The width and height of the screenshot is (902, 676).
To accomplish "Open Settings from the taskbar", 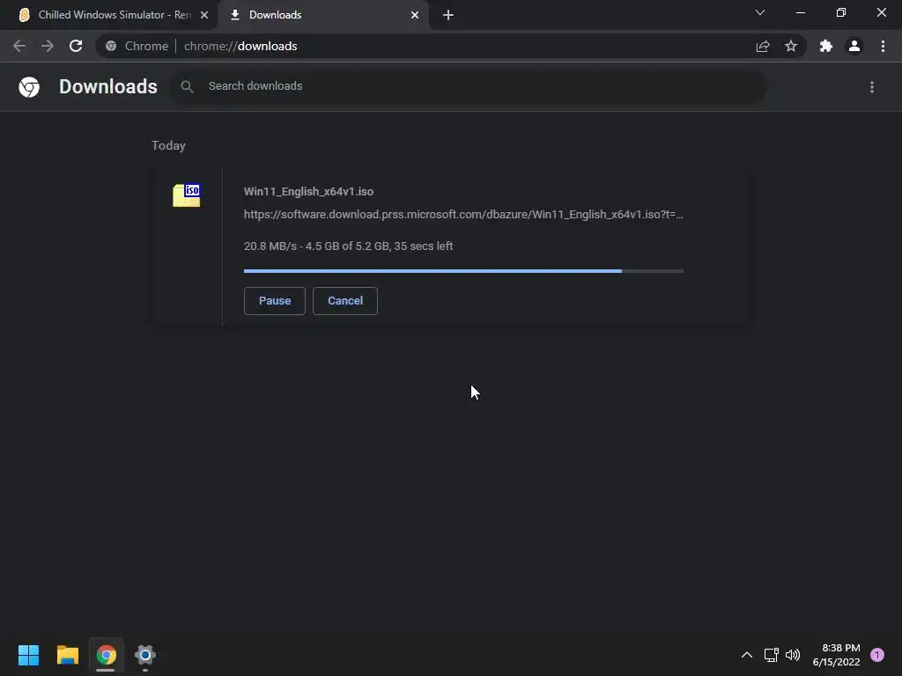I will pyautogui.click(x=145, y=655).
